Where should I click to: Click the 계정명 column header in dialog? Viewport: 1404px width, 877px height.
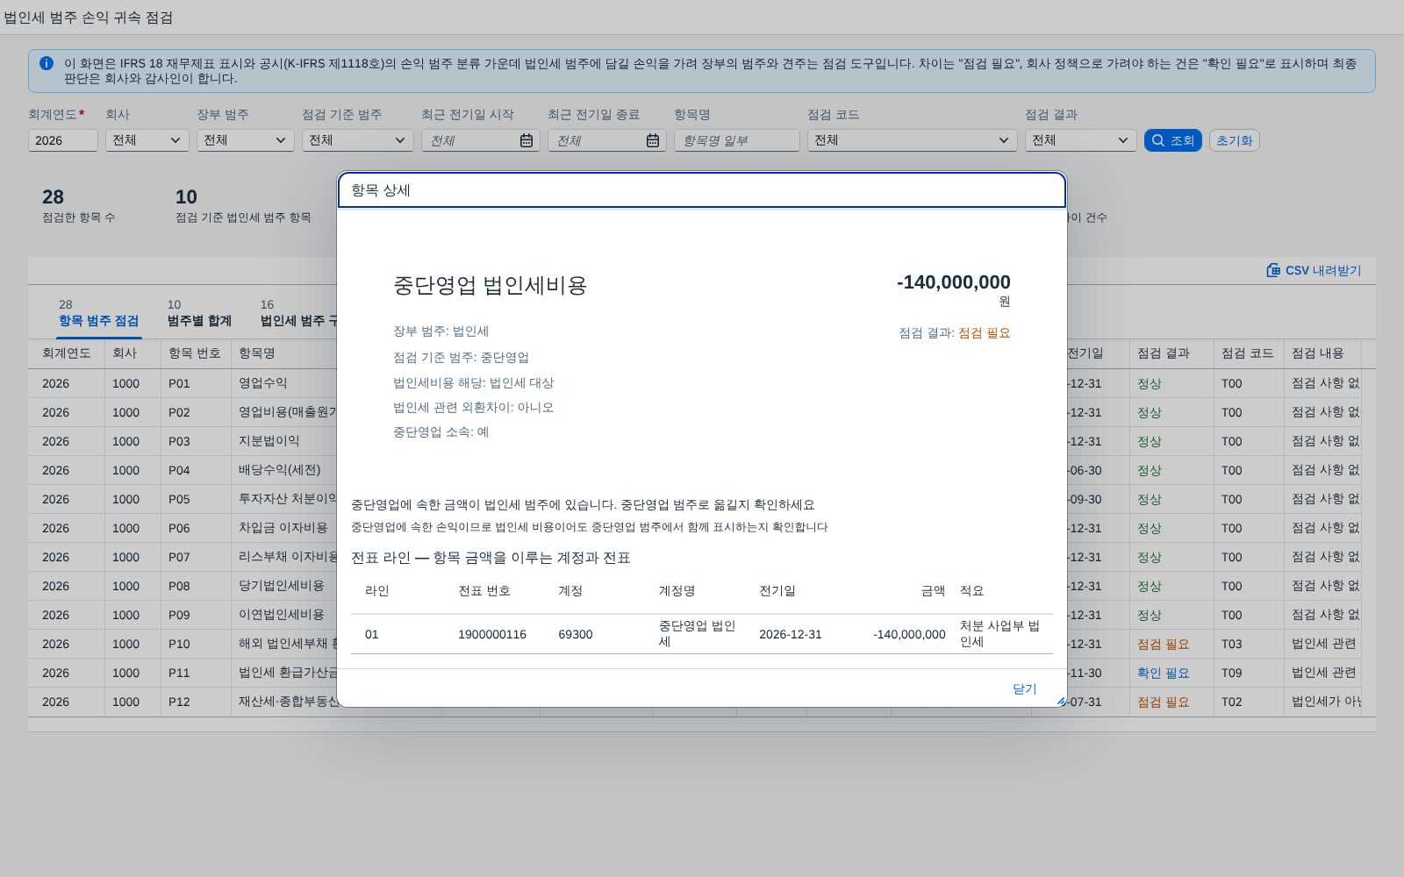pos(677,591)
